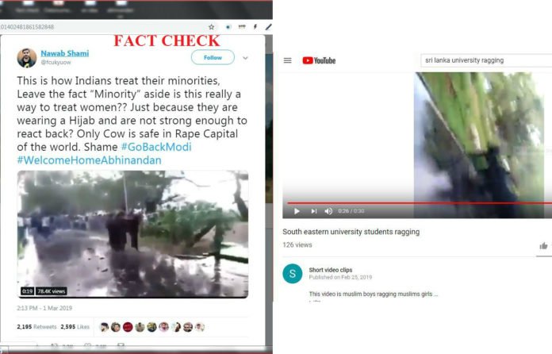Like the video with thumbs up
Screen dimensions: 552x354
543,246
